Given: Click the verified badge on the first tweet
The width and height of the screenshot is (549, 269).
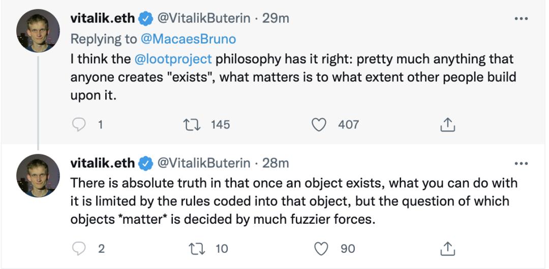Looking at the screenshot, I should pyautogui.click(x=146, y=19).
